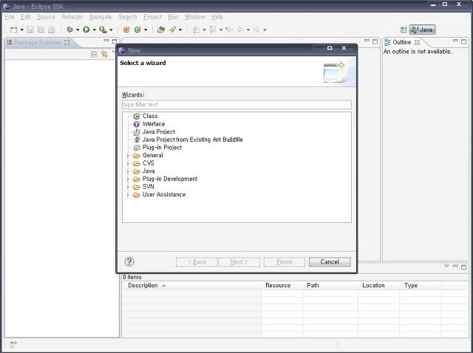Expand the User Assistance folder
The height and width of the screenshot is (353, 473).
point(128,195)
